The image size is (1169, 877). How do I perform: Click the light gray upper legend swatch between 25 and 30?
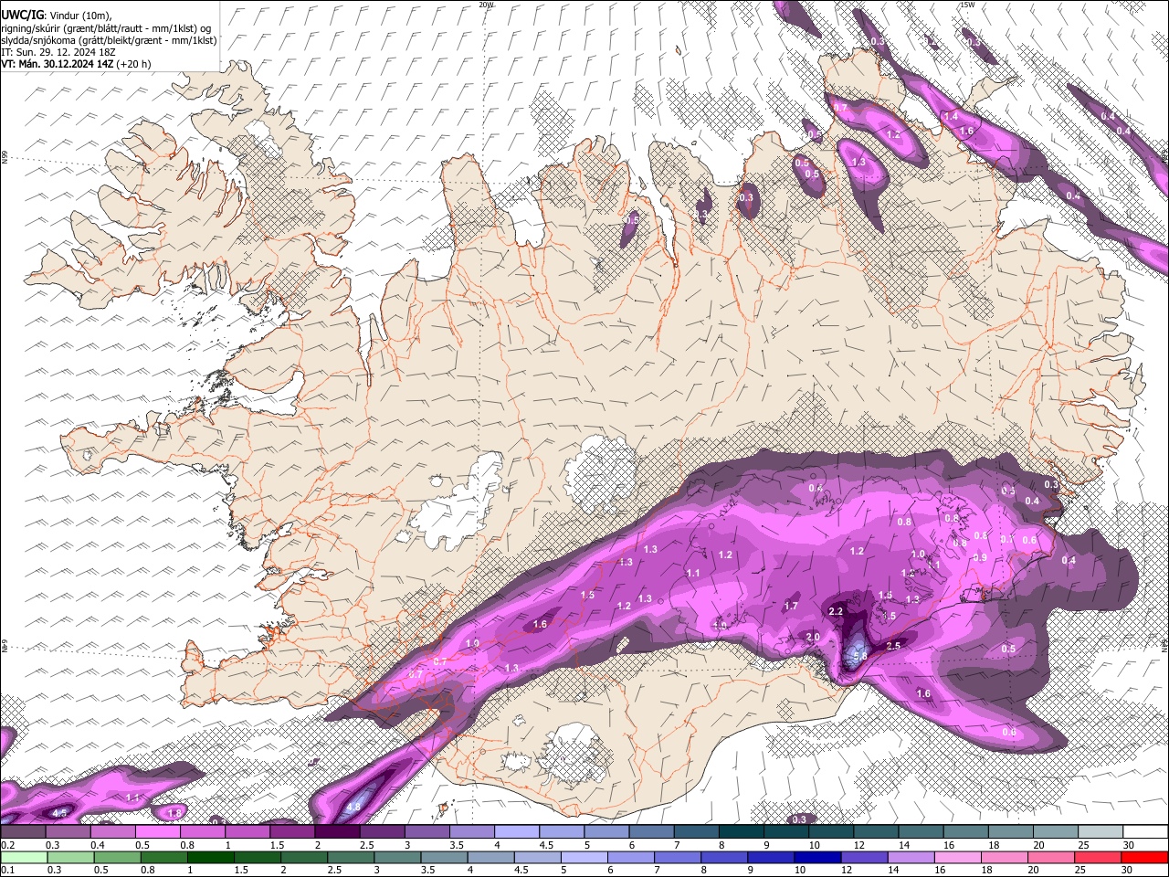coord(1101,832)
